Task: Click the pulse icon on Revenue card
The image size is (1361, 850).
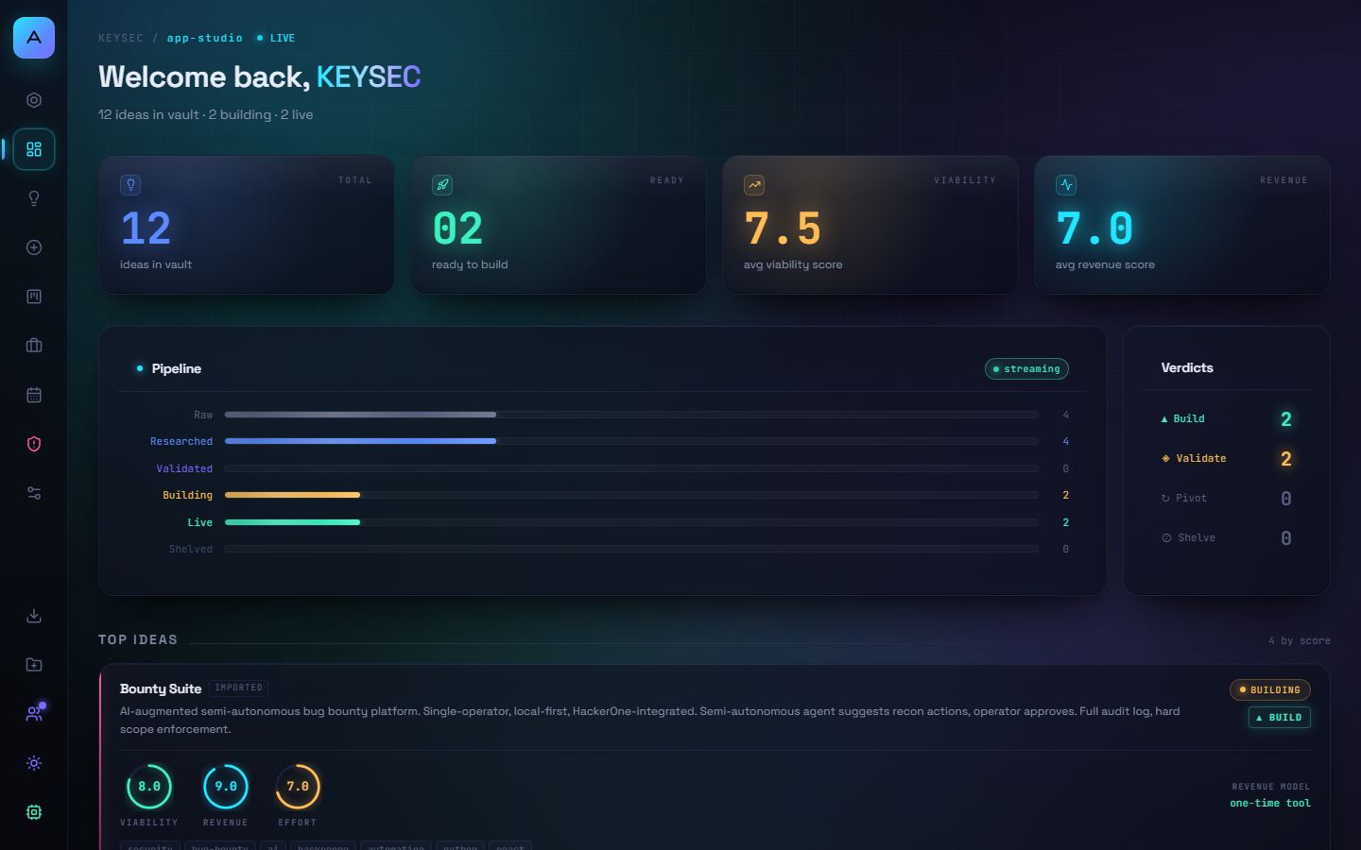Action: (x=1066, y=185)
